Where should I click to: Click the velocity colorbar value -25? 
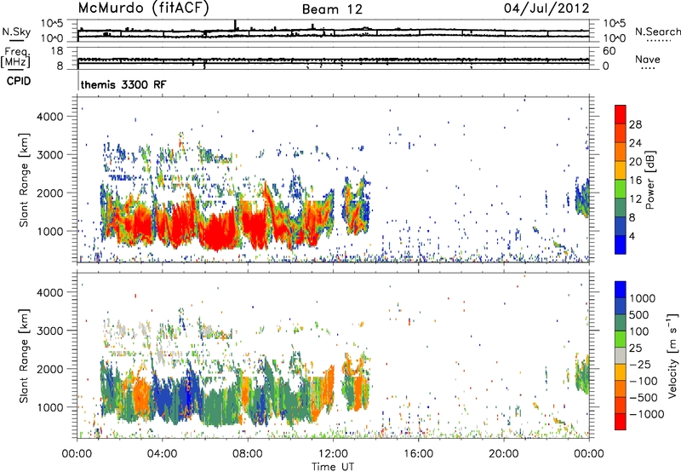click(640, 365)
